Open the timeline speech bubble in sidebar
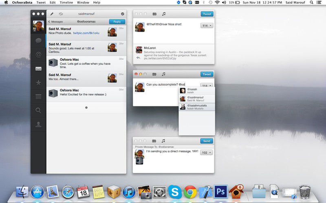Viewport: 326px width, 203px height. 38,41
